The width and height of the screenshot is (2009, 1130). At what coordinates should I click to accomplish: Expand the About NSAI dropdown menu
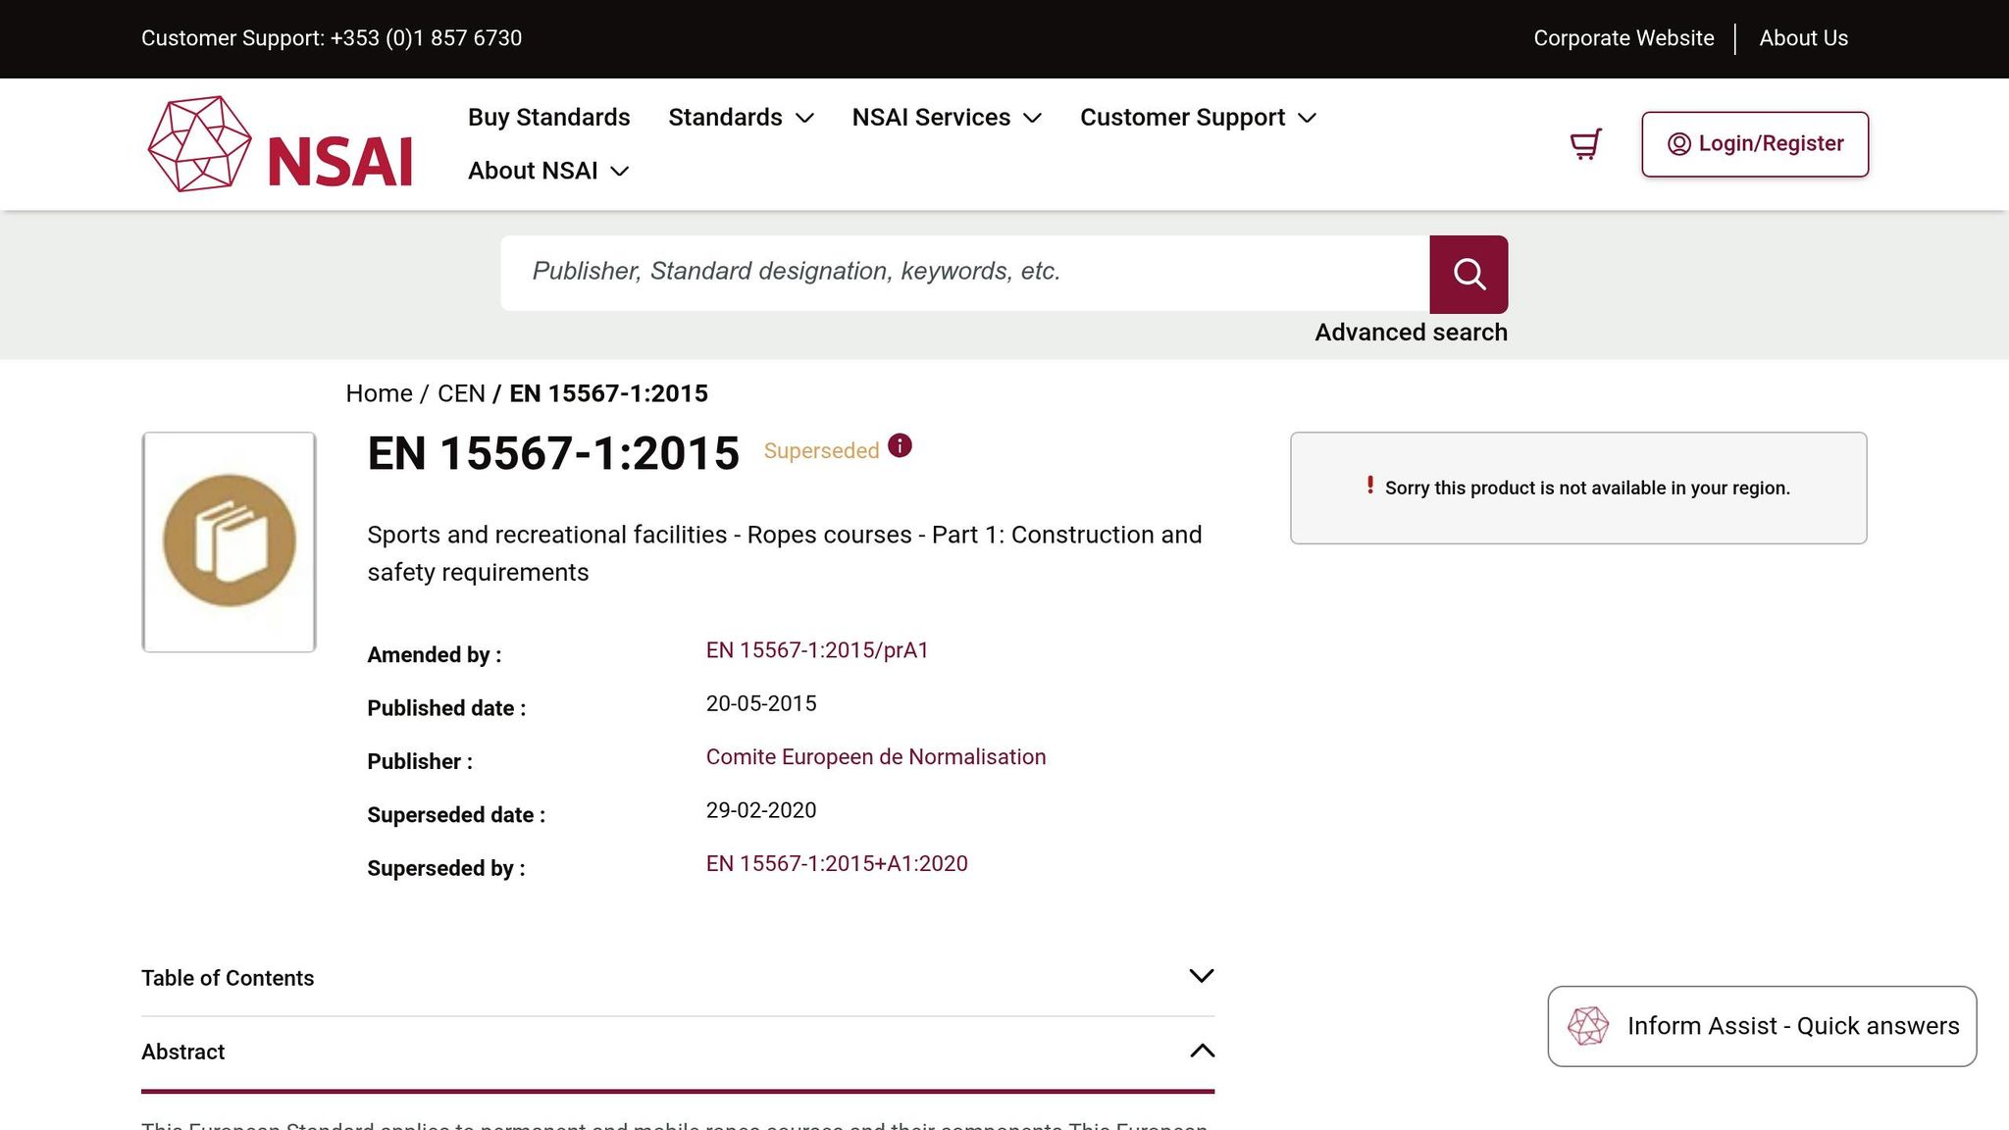coord(548,171)
